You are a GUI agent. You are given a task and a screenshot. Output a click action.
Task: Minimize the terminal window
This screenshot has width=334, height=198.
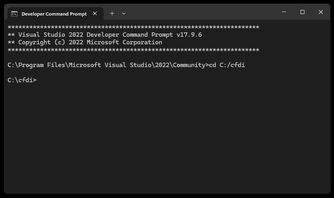(x=284, y=12)
